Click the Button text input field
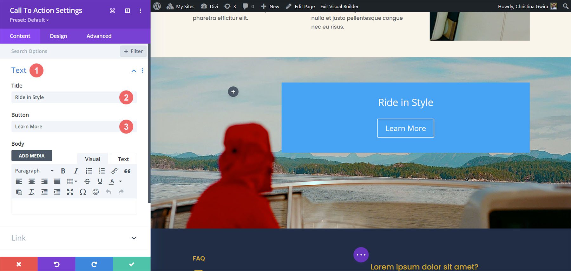 [x=74, y=126]
